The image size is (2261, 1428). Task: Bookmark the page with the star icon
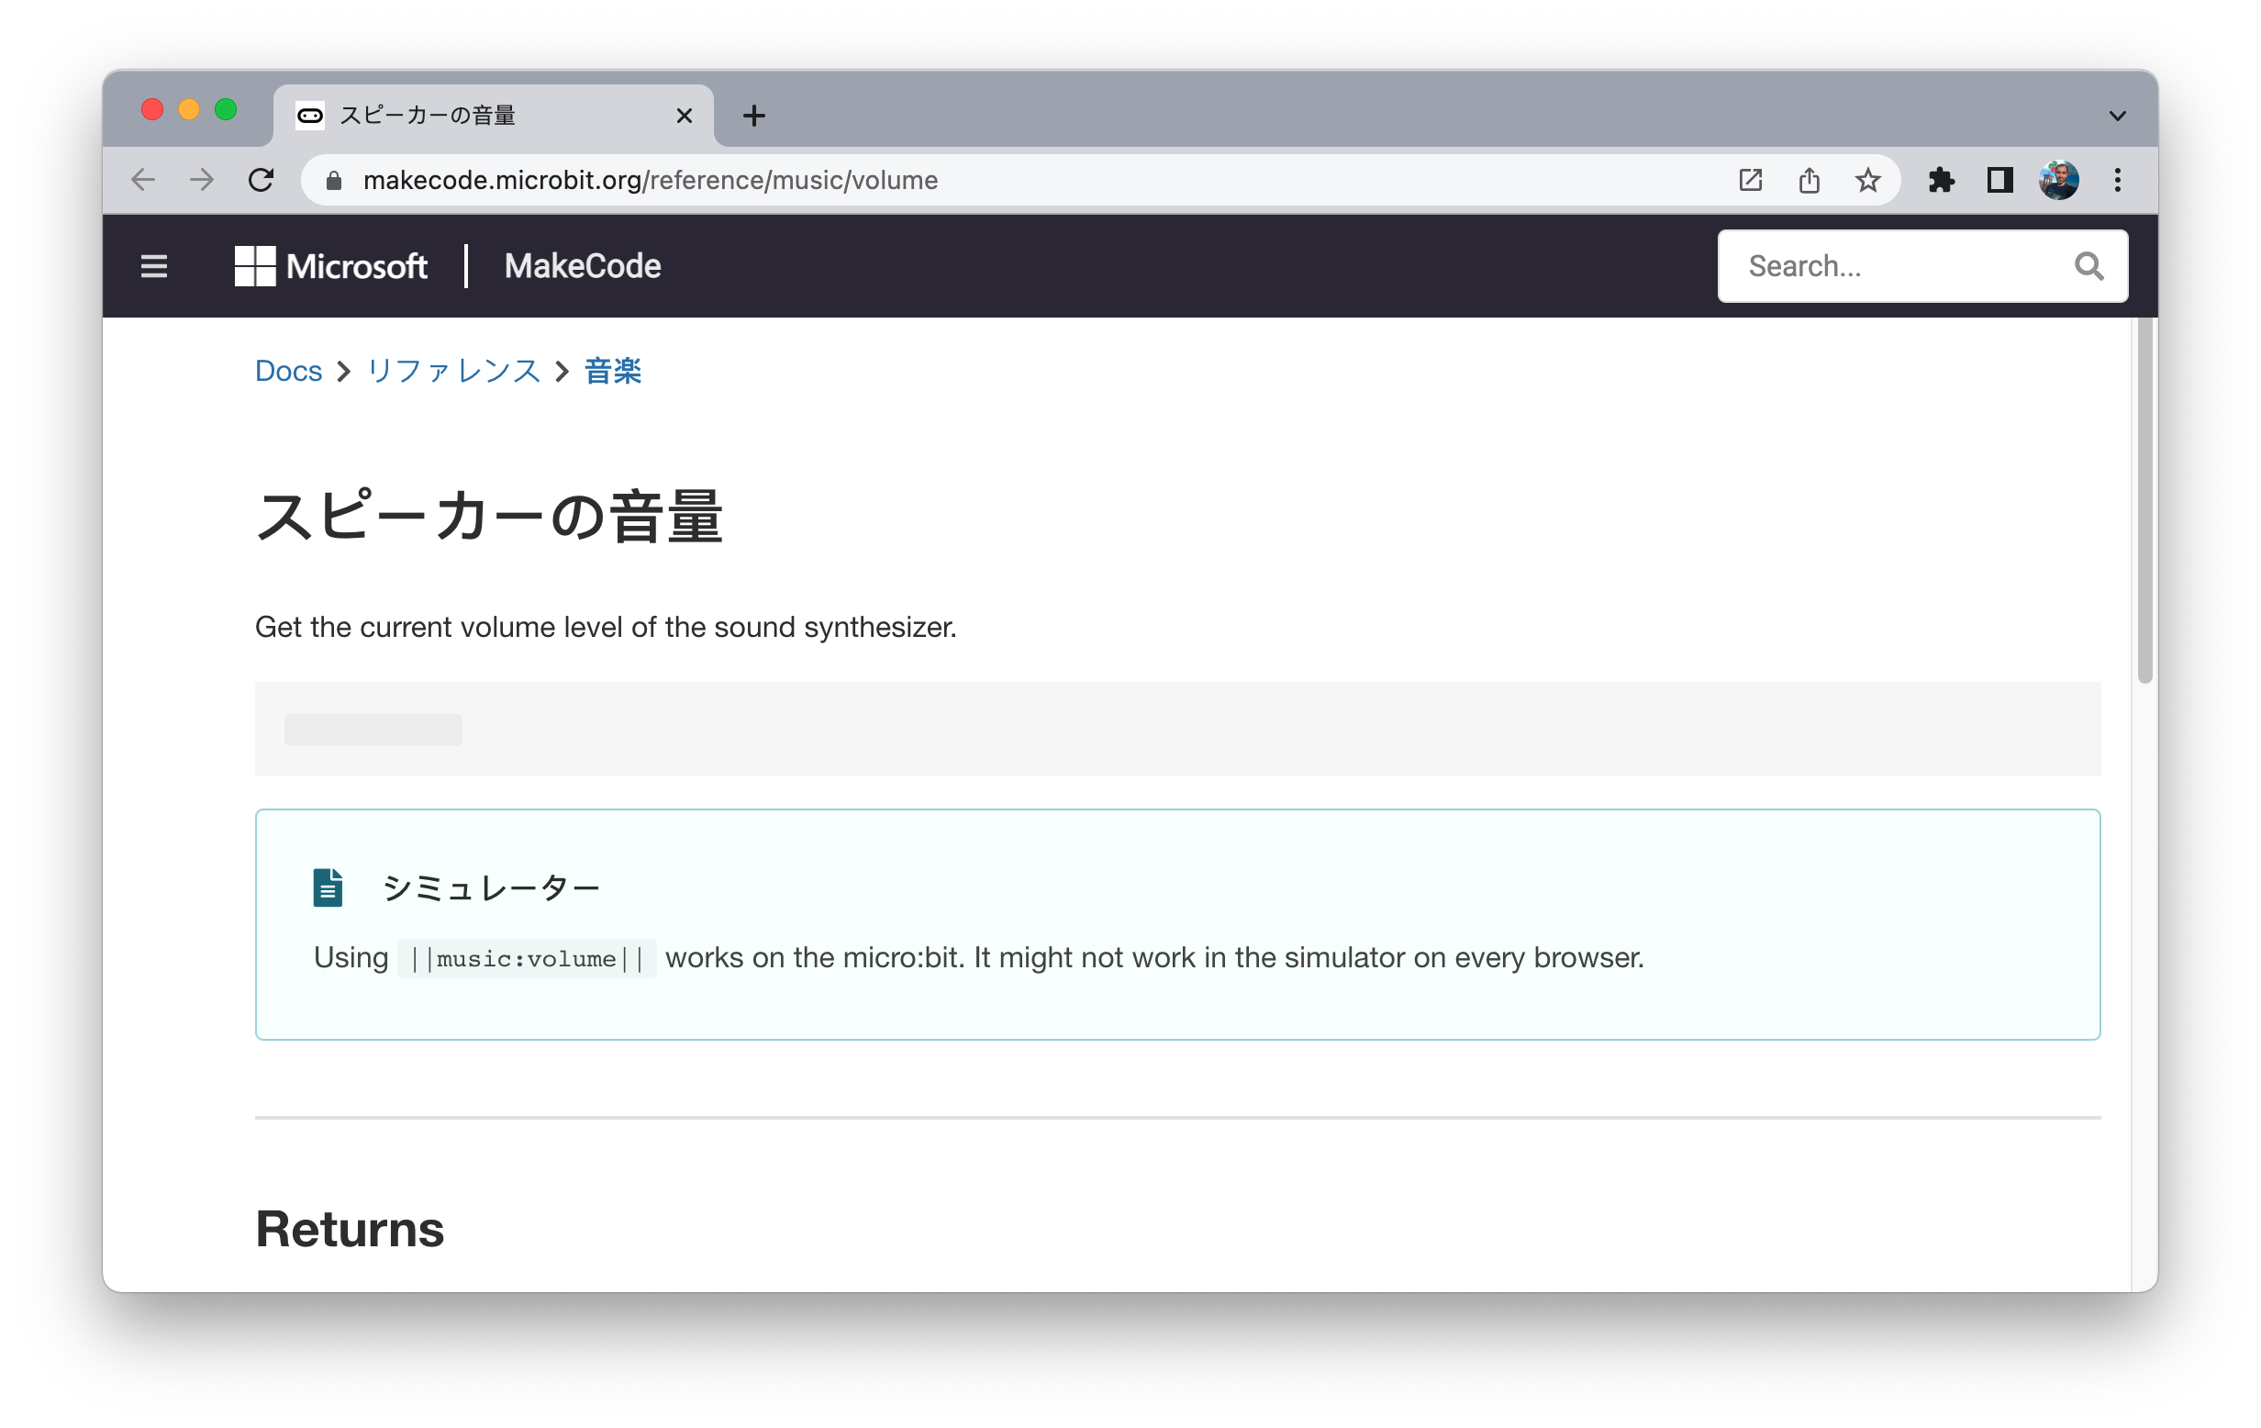[x=1867, y=179]
